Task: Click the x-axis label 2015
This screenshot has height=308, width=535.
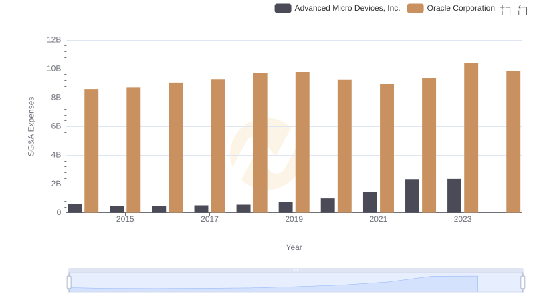Action: coord(125,219)
